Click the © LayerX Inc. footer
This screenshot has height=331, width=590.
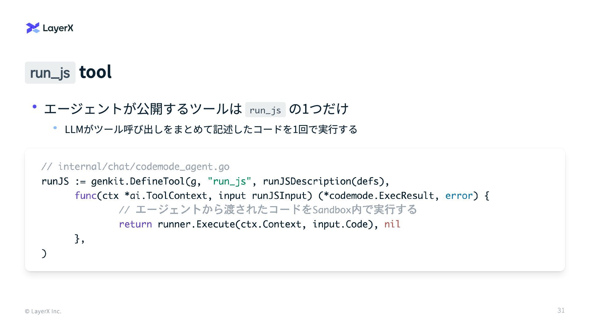point(43,311)
